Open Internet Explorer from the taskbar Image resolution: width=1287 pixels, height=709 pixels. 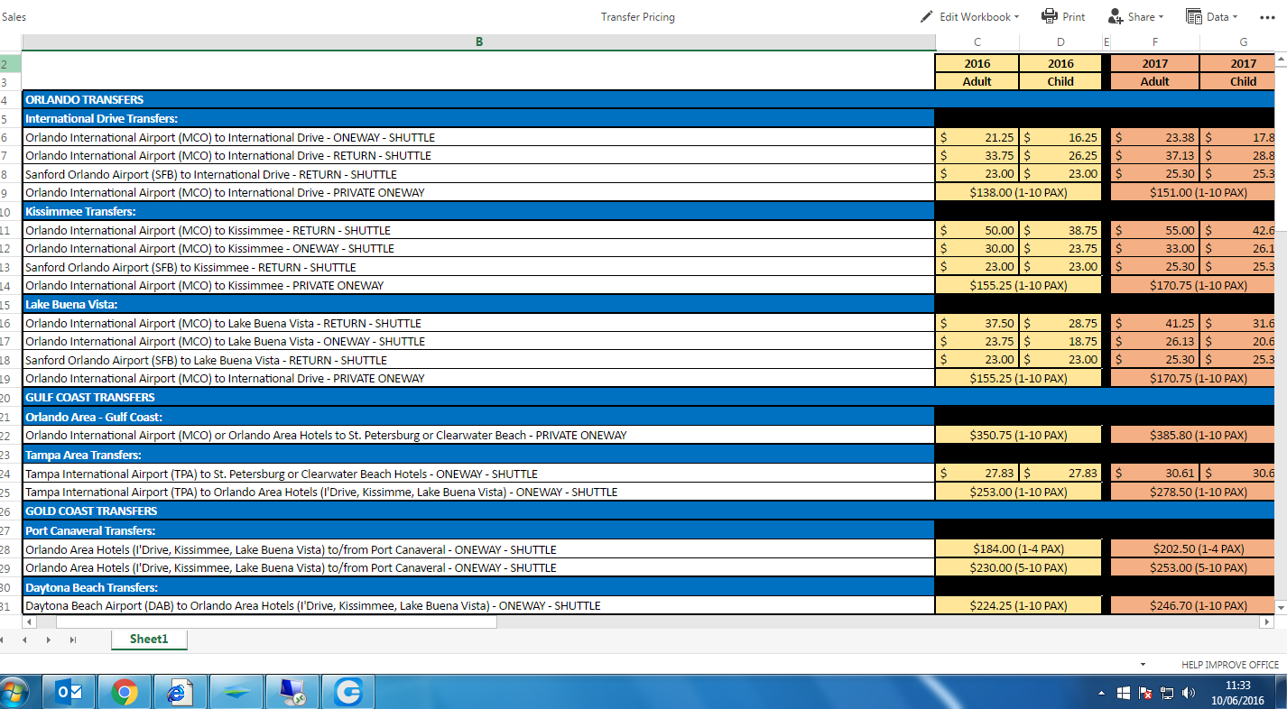point(181,692)
